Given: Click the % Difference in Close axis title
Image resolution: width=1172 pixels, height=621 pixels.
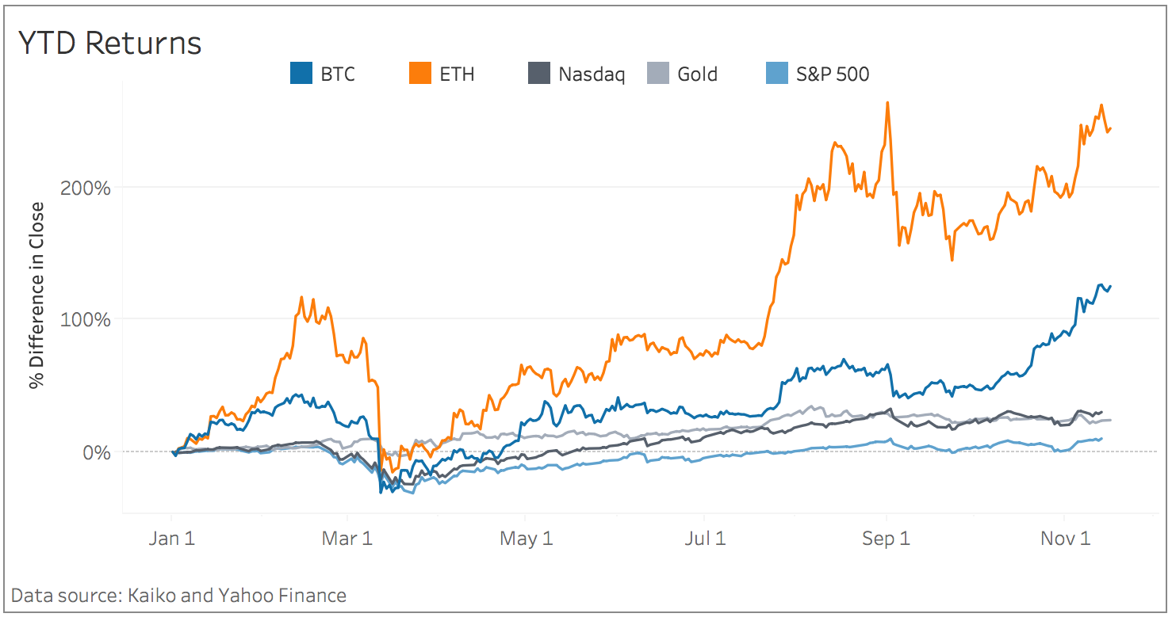Looking at the screenshot, I should click(36, 295).
